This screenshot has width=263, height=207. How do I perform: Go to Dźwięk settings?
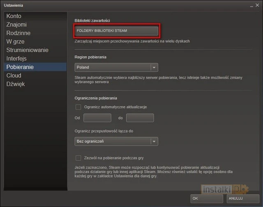click(x=35, y=84)
